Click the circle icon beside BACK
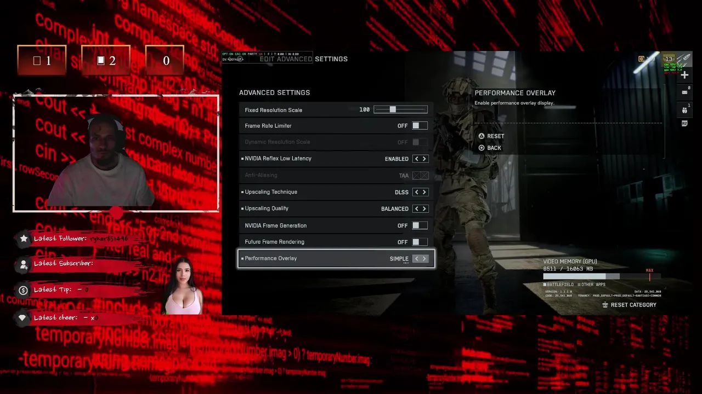 [x=482, y=148]
